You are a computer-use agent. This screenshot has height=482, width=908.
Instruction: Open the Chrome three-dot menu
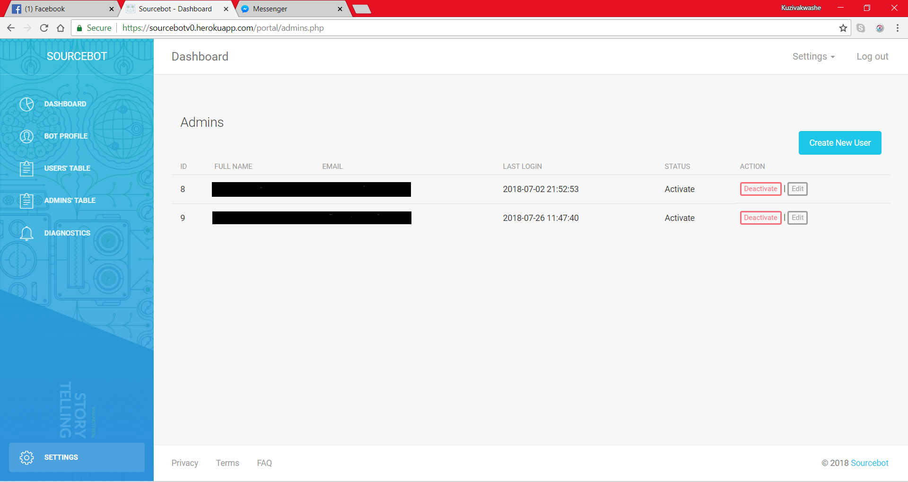pos(898,28)
